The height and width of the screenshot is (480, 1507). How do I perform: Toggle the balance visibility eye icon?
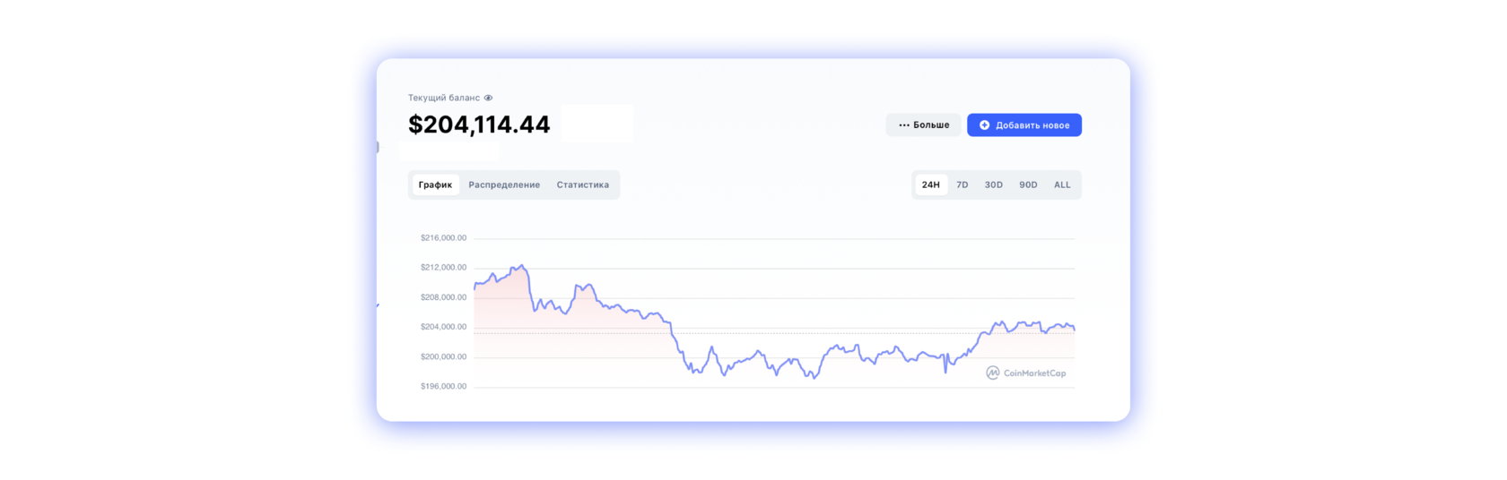click(488, 98)
